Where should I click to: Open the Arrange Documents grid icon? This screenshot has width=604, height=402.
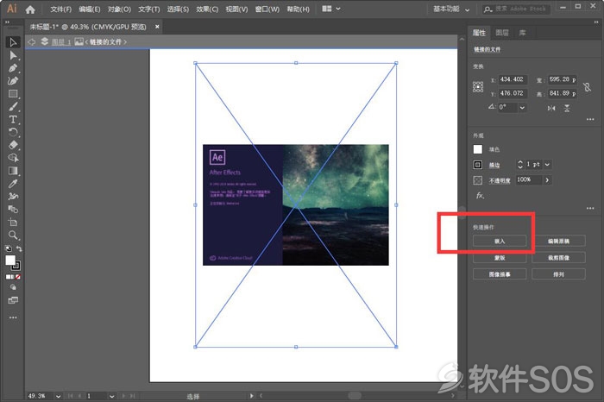click(x=327, y=9)
